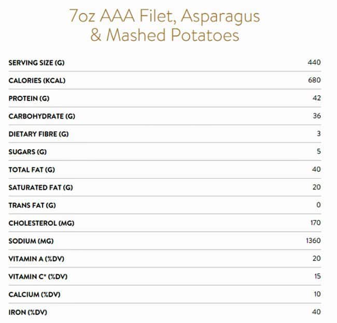Select the "& Mashed Potatoes" heading line
This screenshot has height=323, width=337.
[x=164, y=36]
